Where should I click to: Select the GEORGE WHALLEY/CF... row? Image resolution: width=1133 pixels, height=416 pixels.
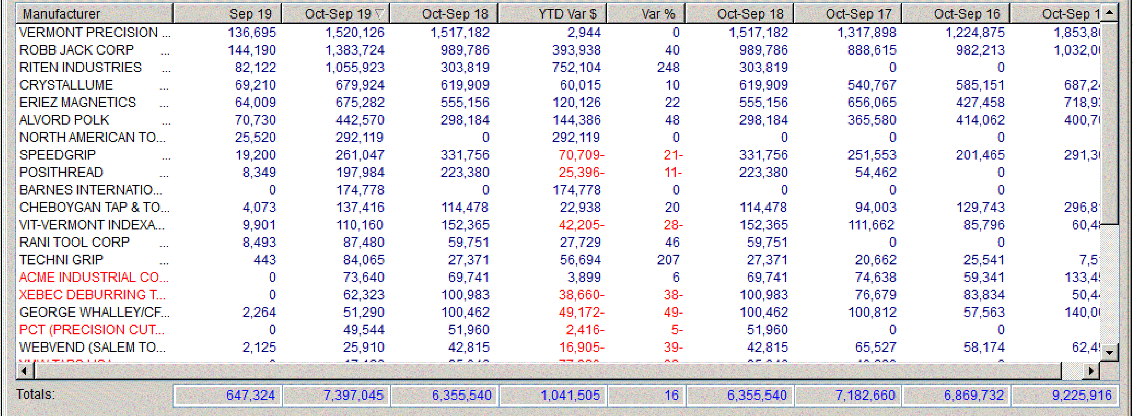pyautogui.click(x=559, y=312)
